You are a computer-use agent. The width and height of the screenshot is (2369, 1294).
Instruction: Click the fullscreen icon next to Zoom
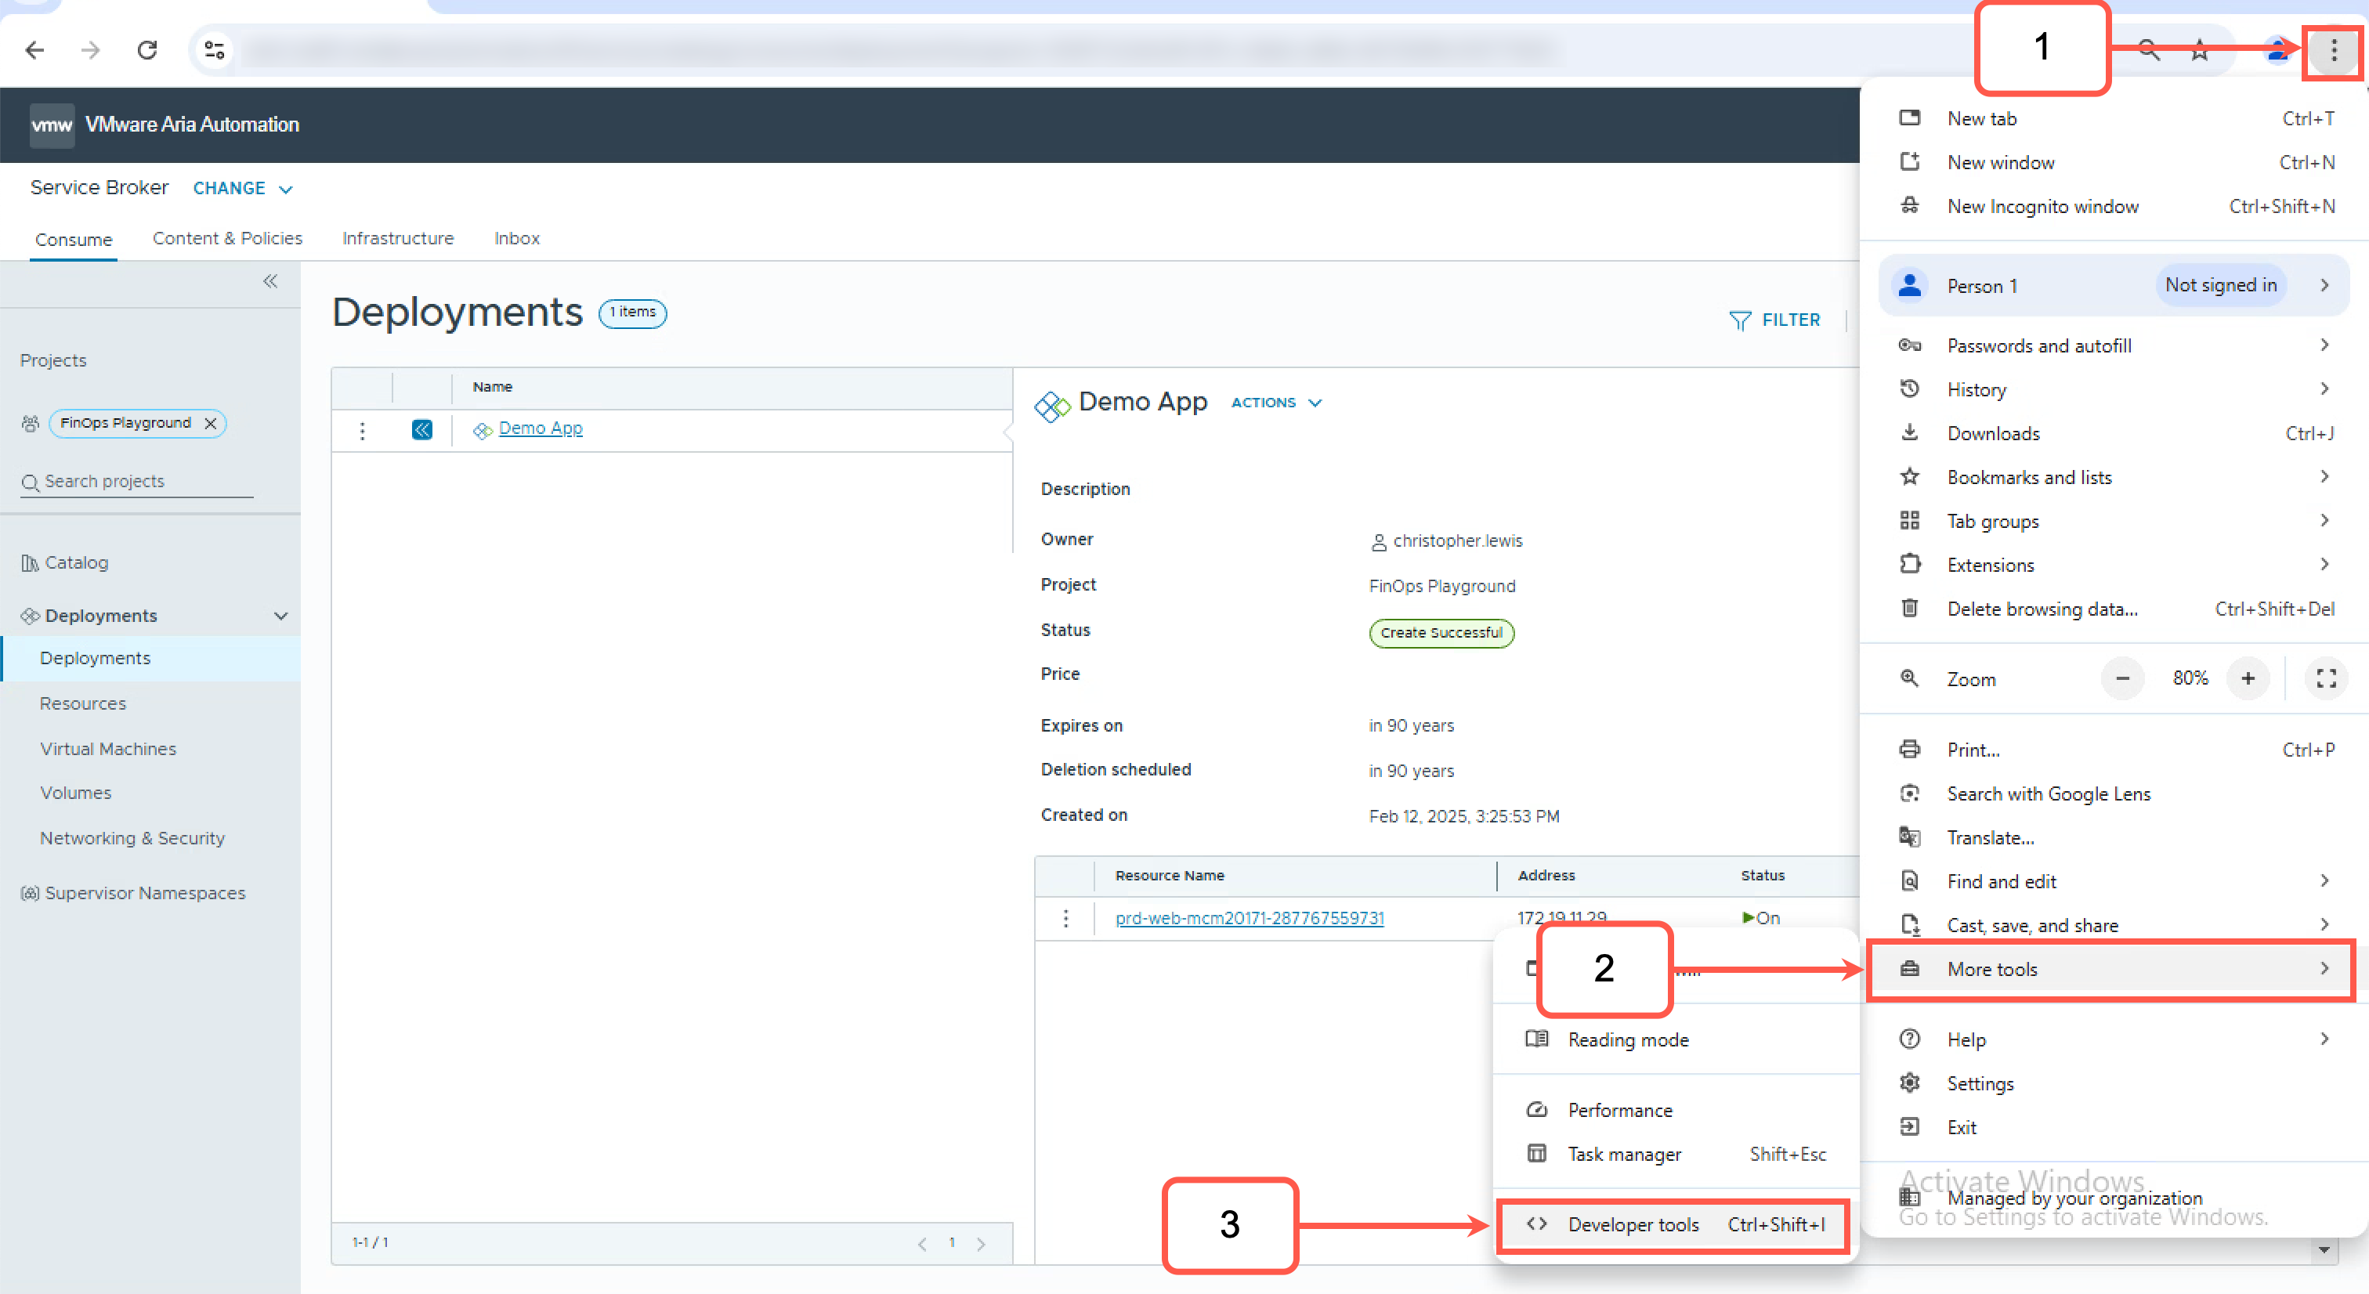point(2326,679)
